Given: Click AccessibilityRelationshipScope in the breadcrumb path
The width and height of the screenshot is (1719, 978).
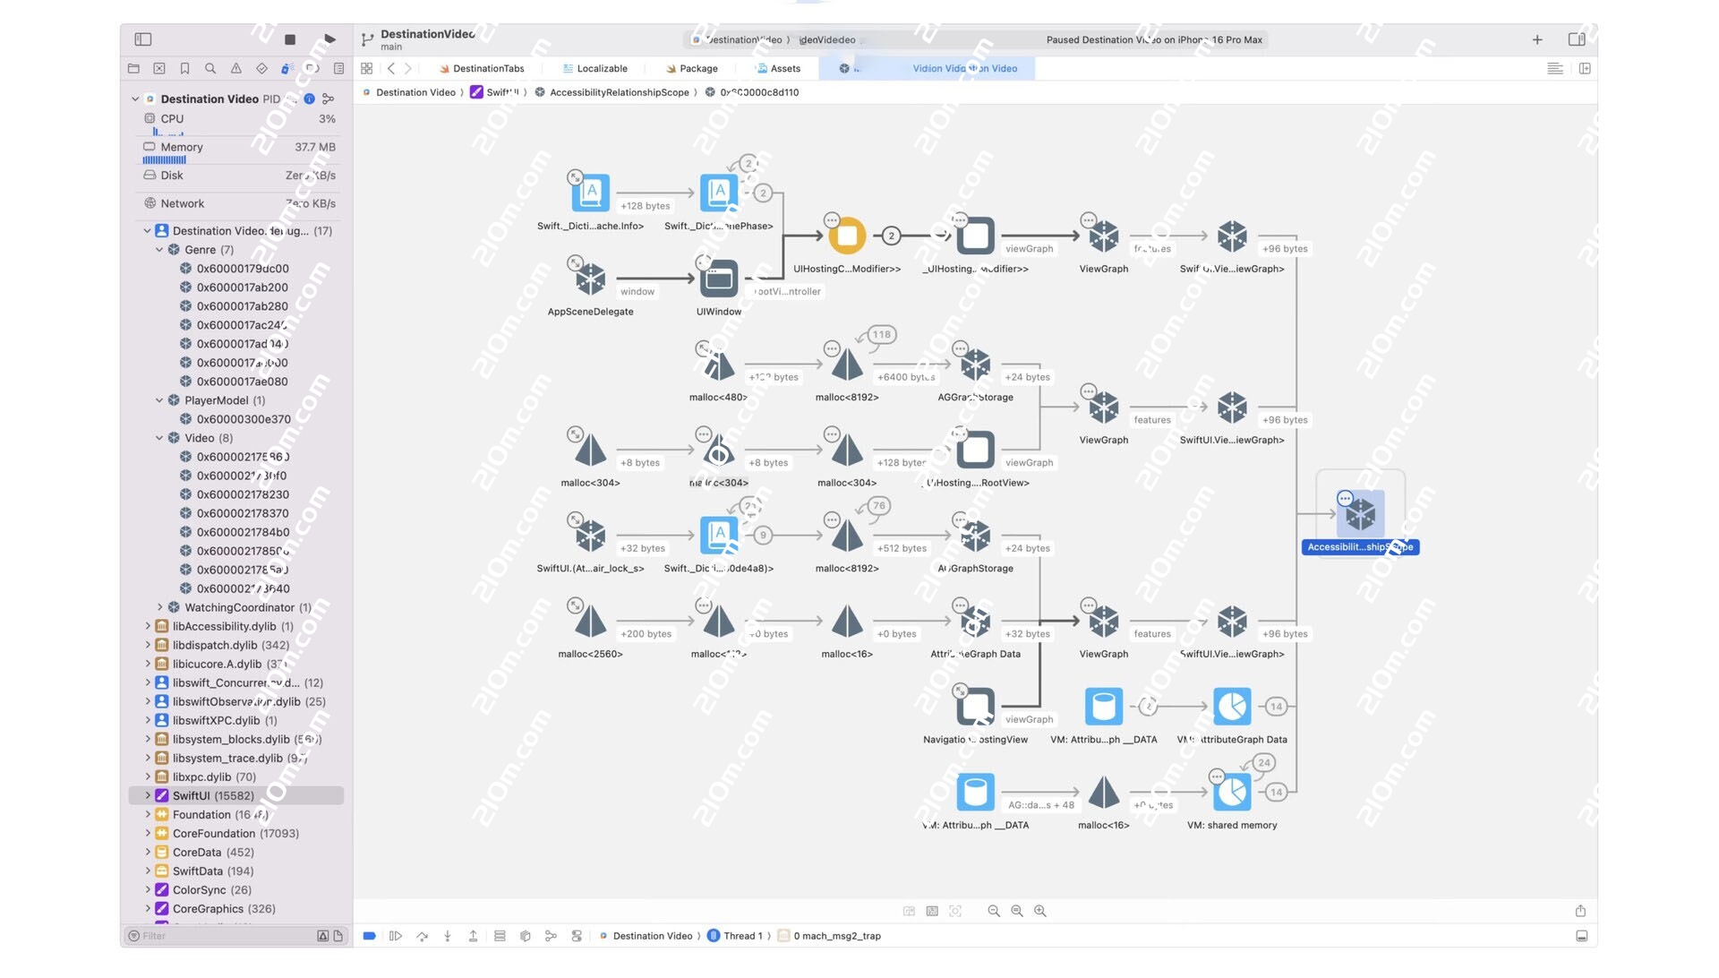Looking at the screenshot, I should click(x=619, y=92).
